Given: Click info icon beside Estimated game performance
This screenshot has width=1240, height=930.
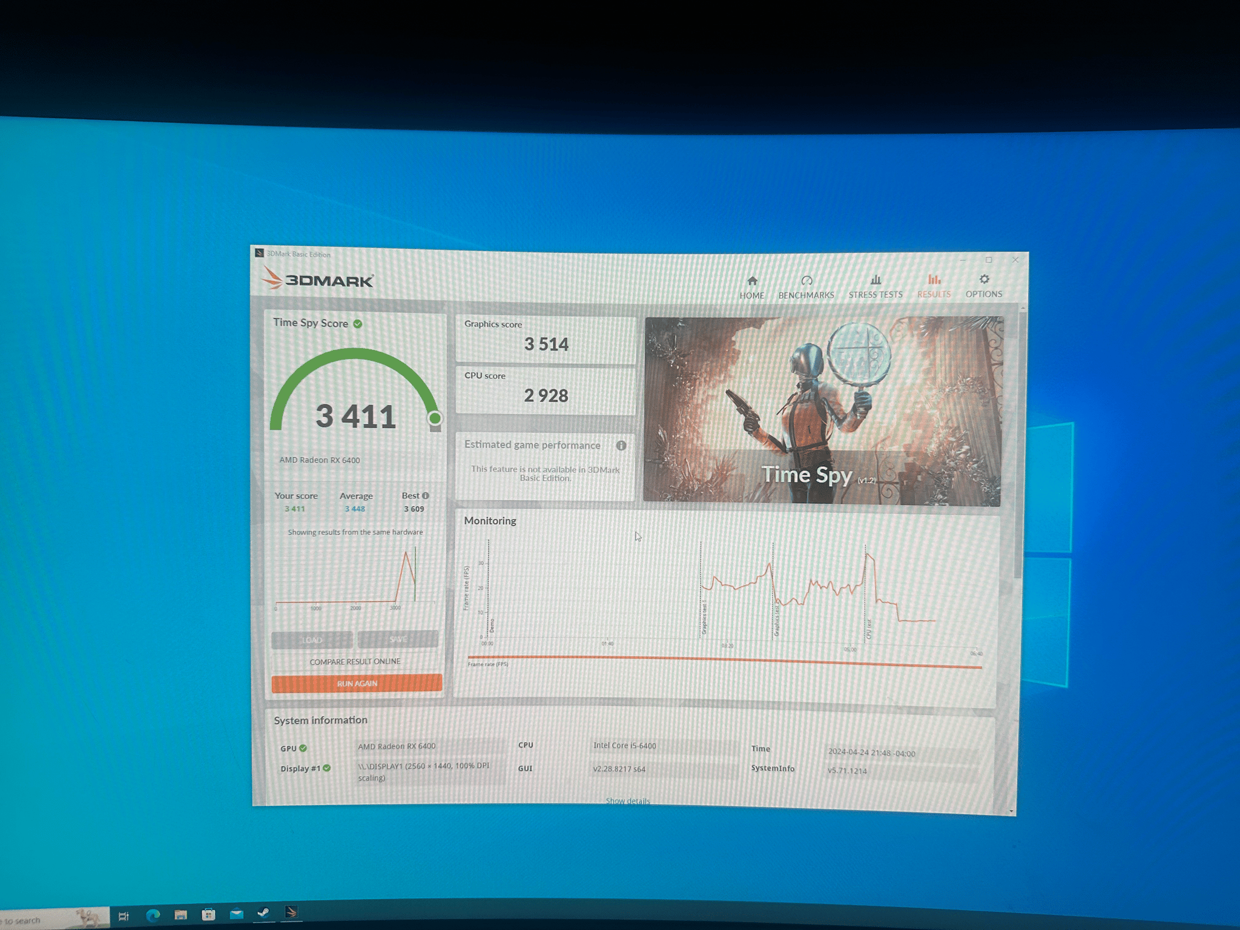Looking at the screenshot, I should (x=621, y=446).
